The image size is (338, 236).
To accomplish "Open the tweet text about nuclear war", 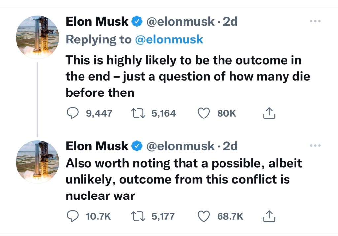I will pyautogui.click(x=184, y=180).
